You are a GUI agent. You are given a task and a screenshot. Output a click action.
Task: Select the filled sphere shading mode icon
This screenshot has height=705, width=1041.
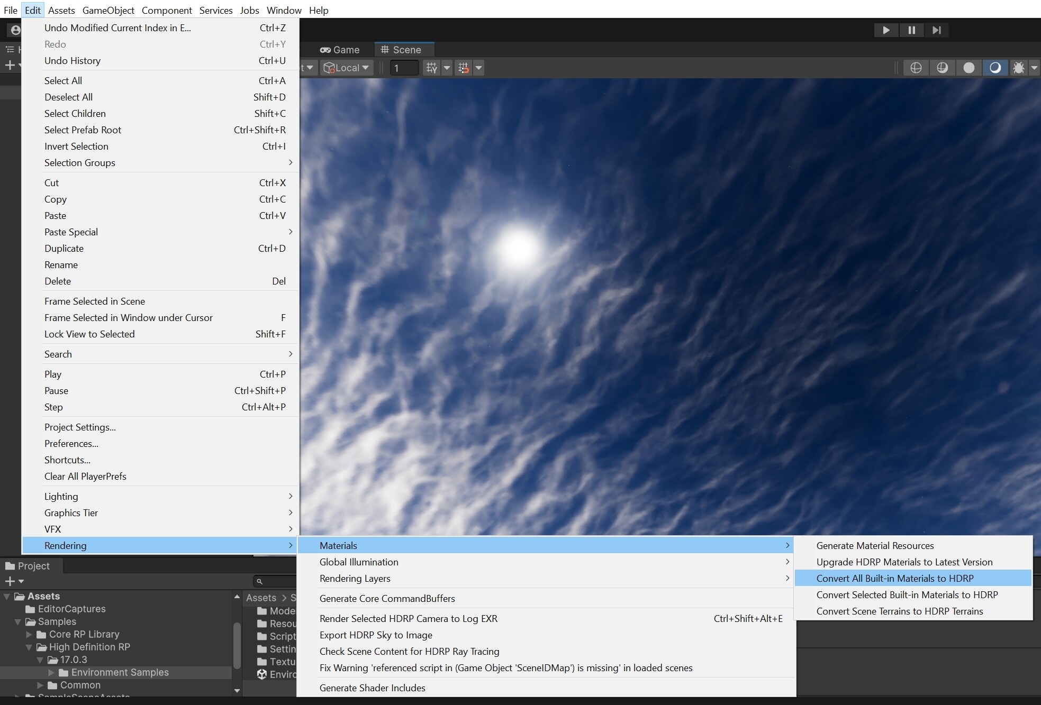click(969, 68)
